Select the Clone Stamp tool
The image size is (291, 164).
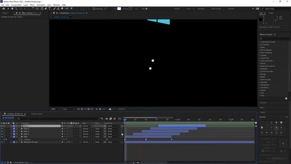[58, 9]
